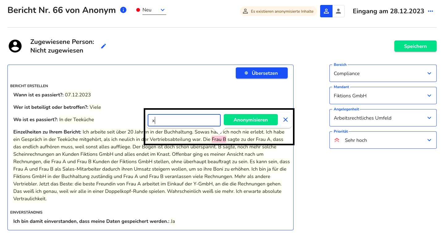Click the Speichern button

point(415,46)
